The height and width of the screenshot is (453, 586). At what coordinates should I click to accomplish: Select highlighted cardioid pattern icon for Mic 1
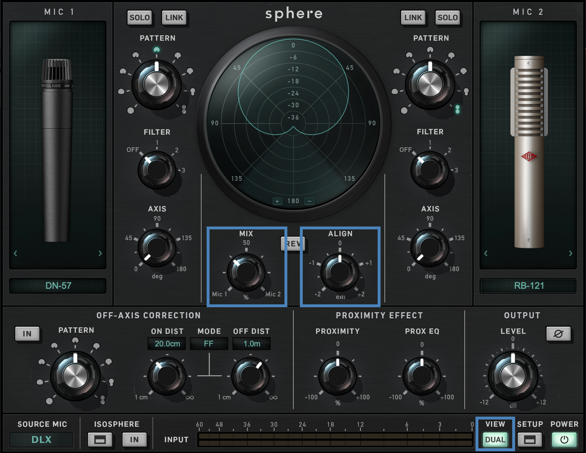click(157, 50)
